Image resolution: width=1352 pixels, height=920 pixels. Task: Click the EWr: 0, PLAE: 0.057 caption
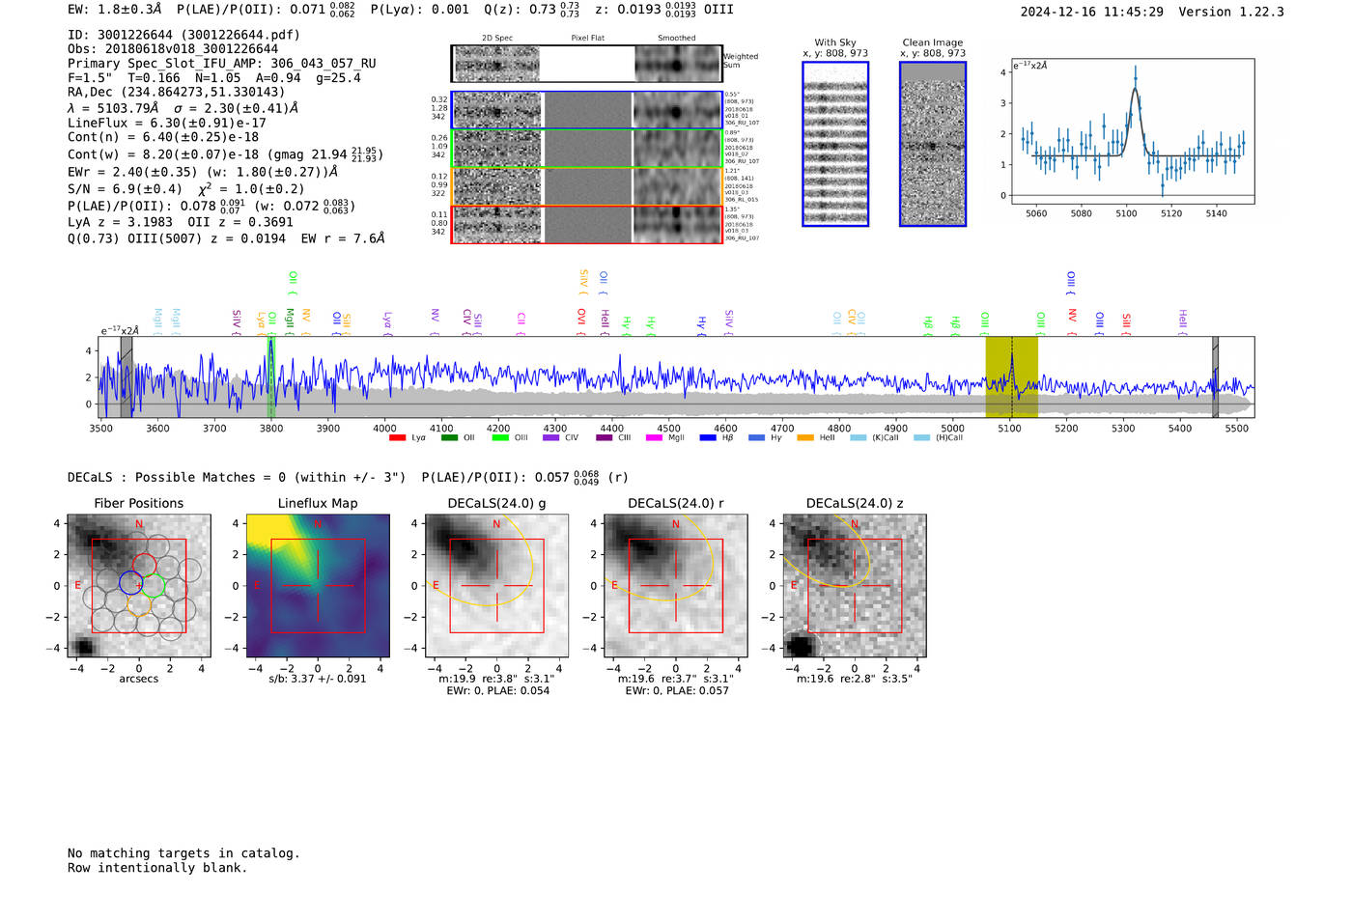click(x=676, y=691)
